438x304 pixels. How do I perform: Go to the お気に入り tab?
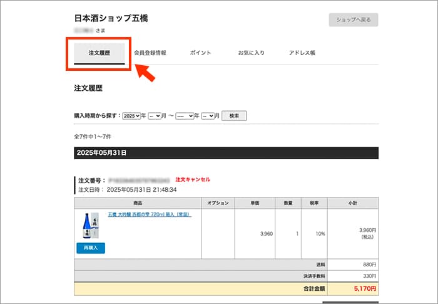251,53
